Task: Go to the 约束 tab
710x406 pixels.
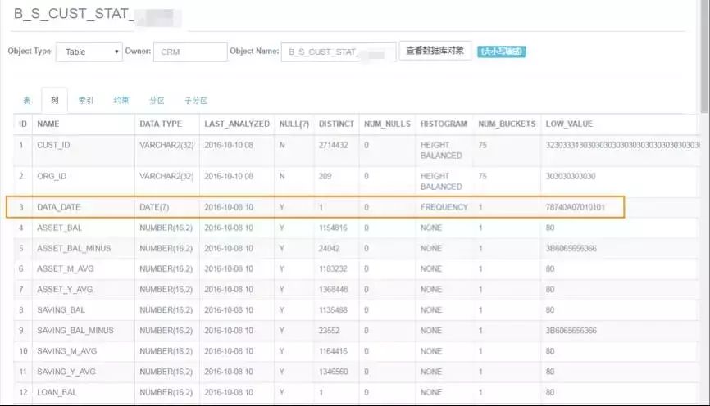Action: point(121,101)
